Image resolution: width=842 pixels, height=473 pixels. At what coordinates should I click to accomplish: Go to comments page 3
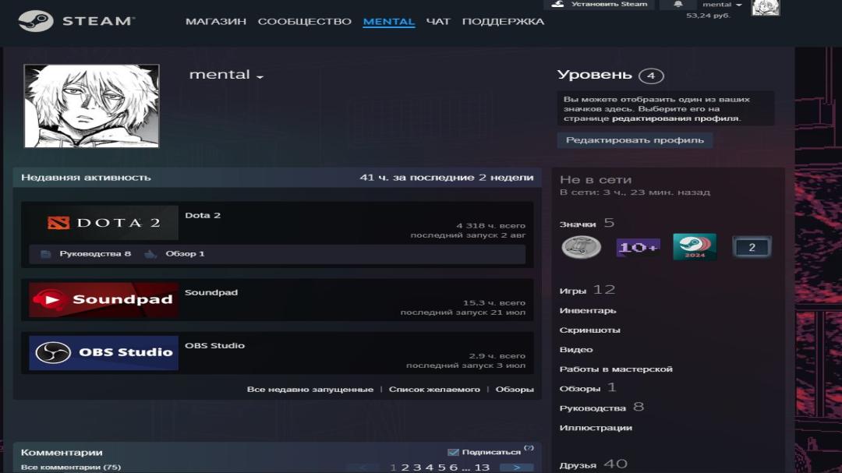(x=416, y=468)
